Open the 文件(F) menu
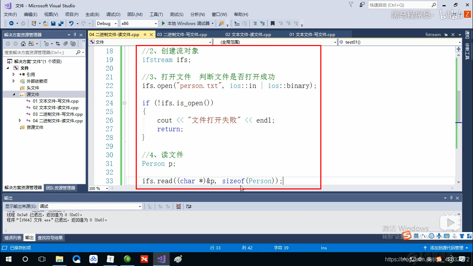Viewport: 473px width, 266px height. pos(10,14)
